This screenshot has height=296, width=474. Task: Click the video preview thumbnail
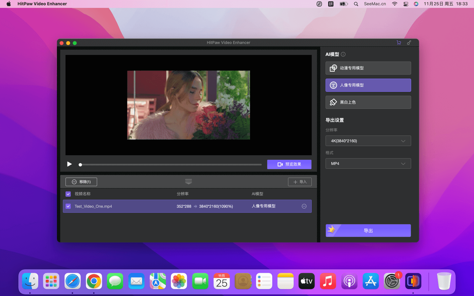[x=188, y=105]
